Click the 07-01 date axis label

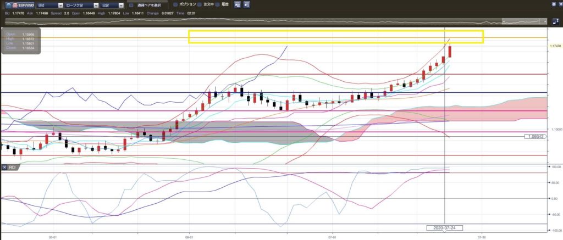tap(333, 237)
